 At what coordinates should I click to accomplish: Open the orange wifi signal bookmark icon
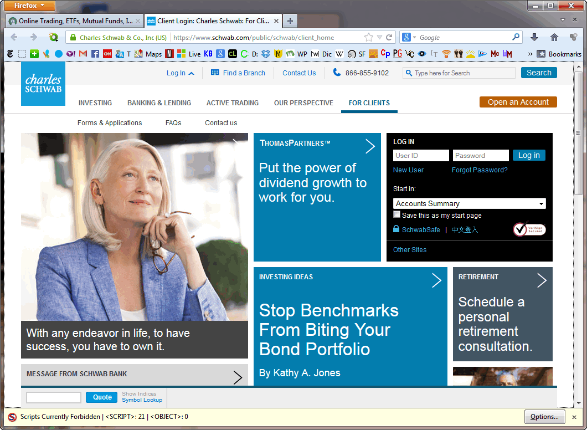click(x=446, y=54)
